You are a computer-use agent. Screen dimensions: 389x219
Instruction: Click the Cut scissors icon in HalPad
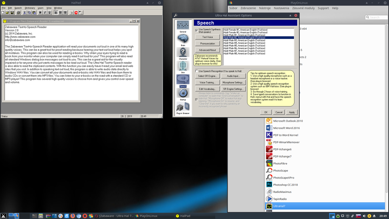click(25, 12)
